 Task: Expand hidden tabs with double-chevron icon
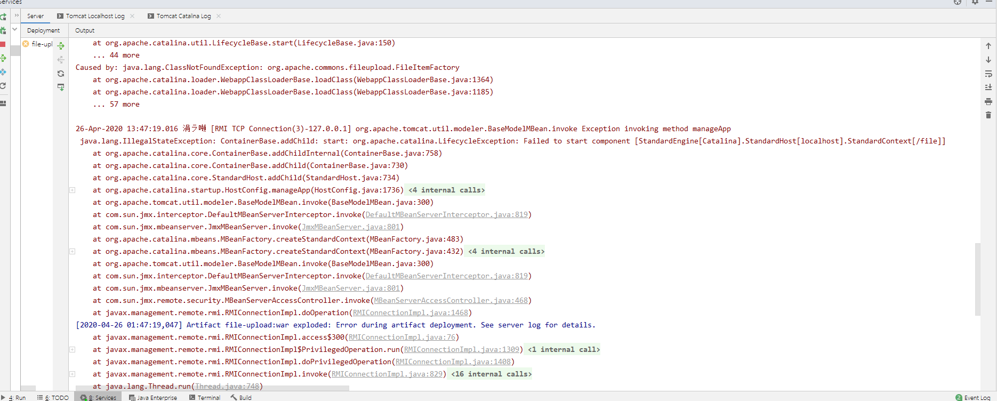point(17,15)
